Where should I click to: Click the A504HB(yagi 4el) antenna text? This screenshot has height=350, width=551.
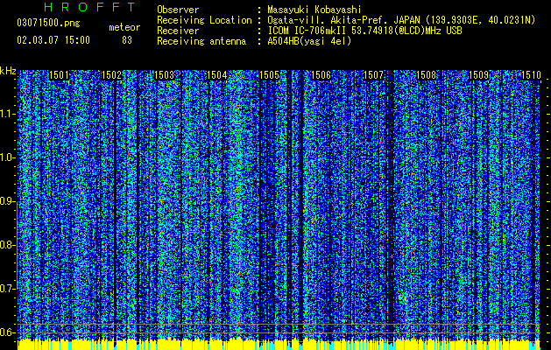point(309,41)
